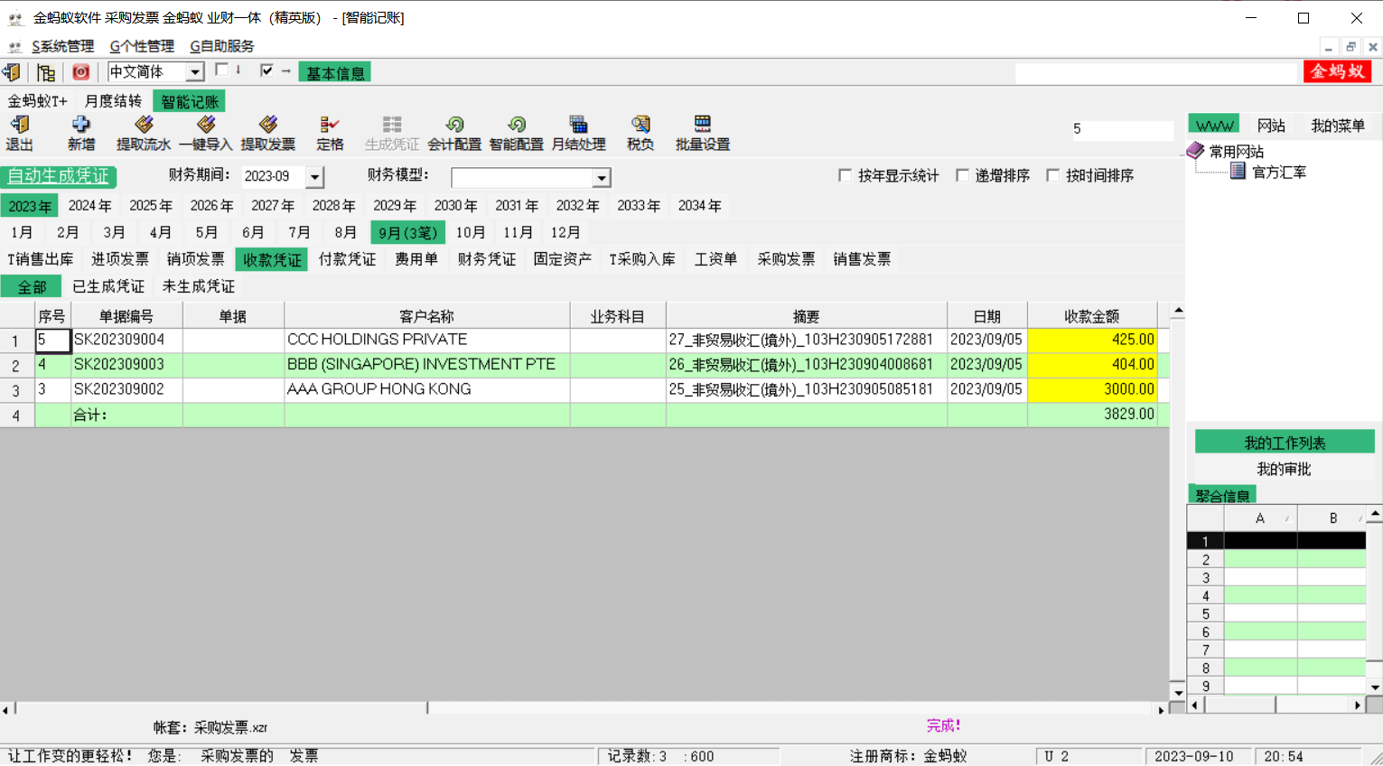1383x766 pixels.
Task: Open the G个性管理 menu
Action: tap(142, 46)
